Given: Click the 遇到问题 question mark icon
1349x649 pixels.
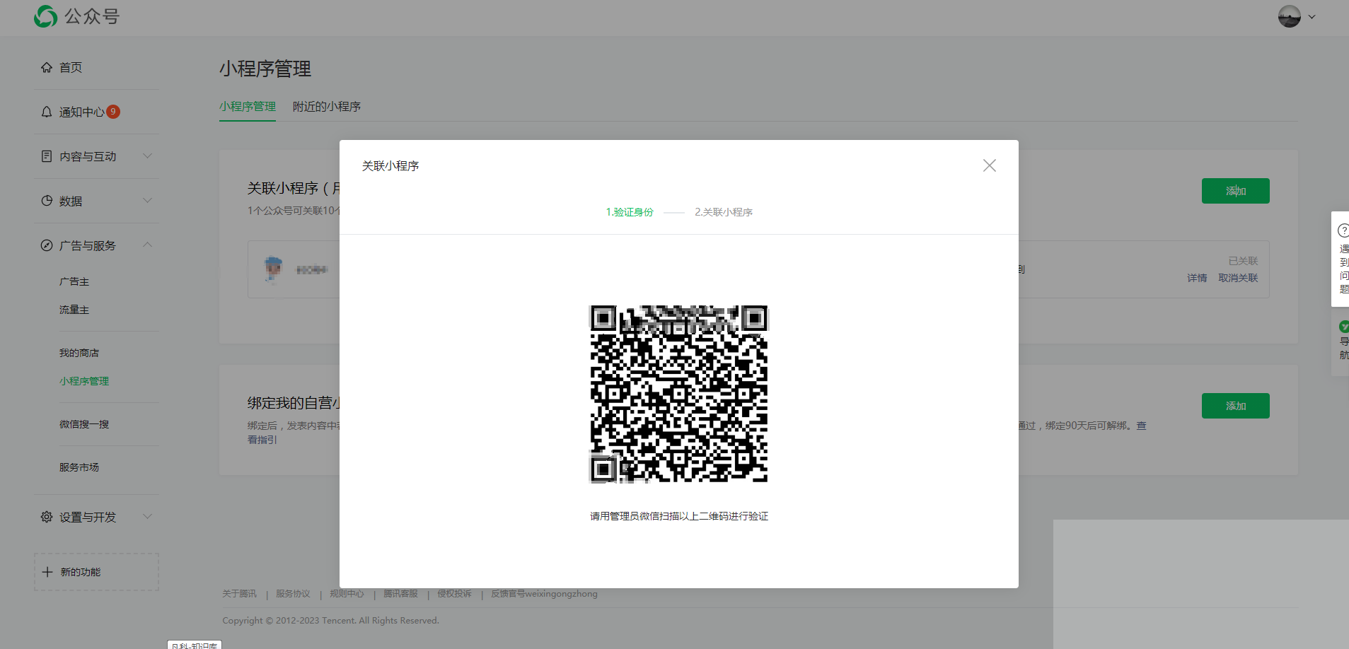Looking at the screenshot, I should 1343,230.
